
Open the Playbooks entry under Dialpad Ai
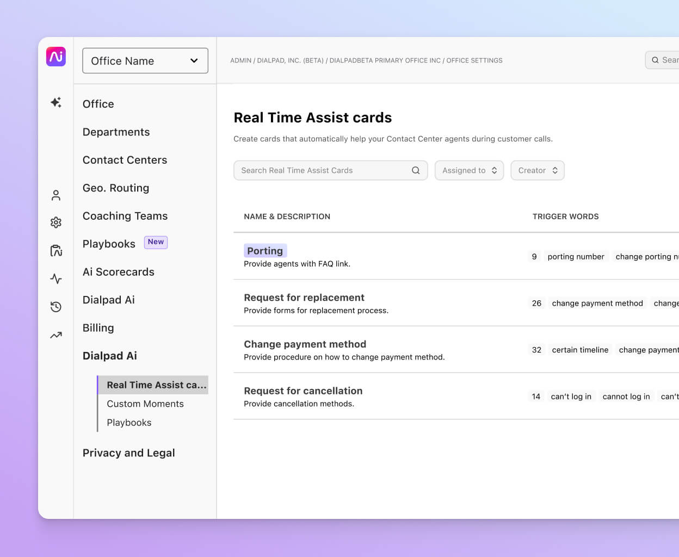tap(129, 423)
